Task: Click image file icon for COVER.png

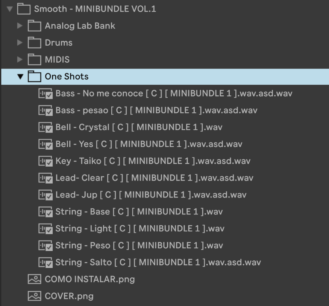Action: 35,296
